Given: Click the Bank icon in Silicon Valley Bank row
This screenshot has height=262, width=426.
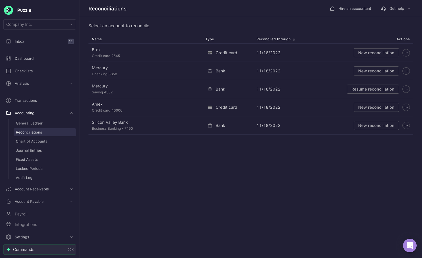Looking at the screenshot, I should pyautogui.click(x=210, y=125).
